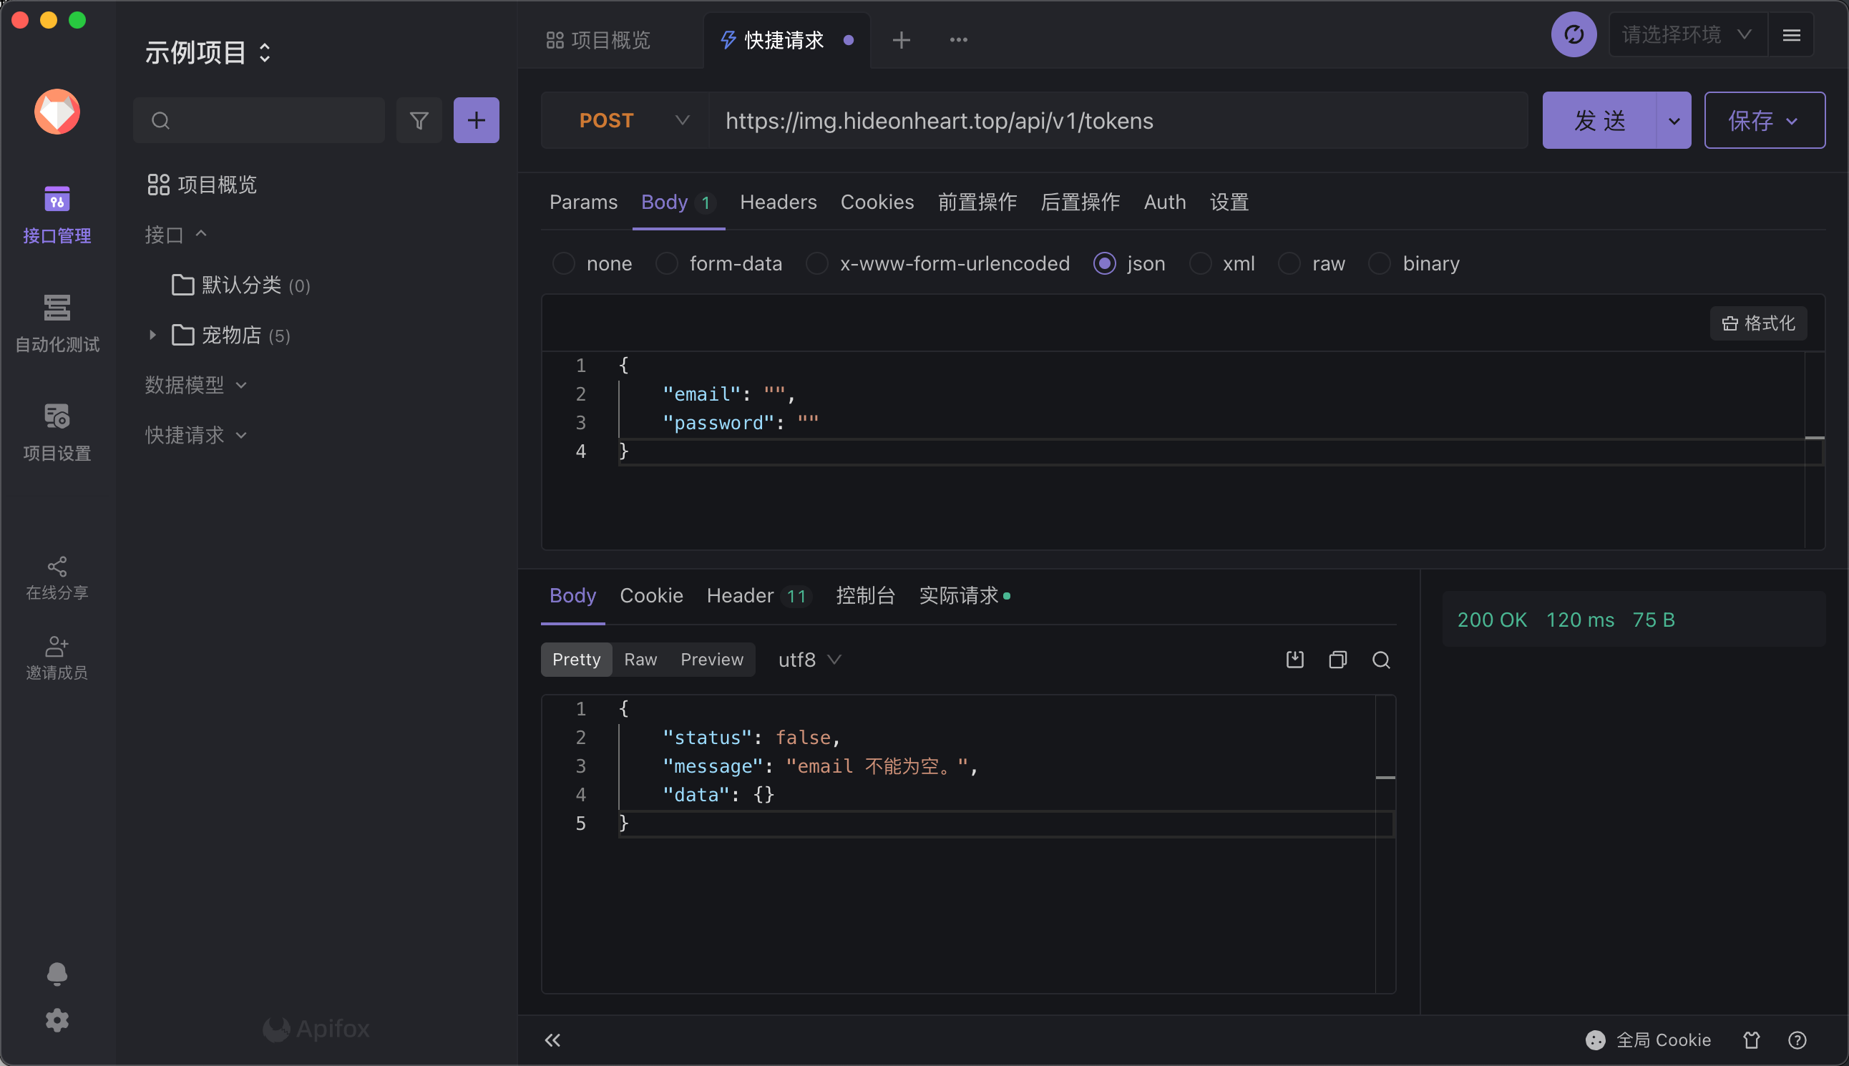Open the 默认分类 folder

[x=241, y=285]
